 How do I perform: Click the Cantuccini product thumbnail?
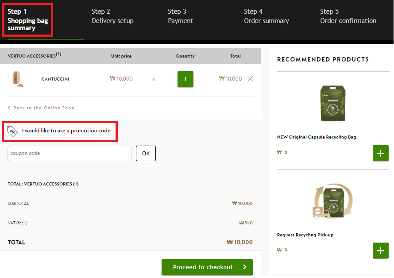click(x=18, y=79)
